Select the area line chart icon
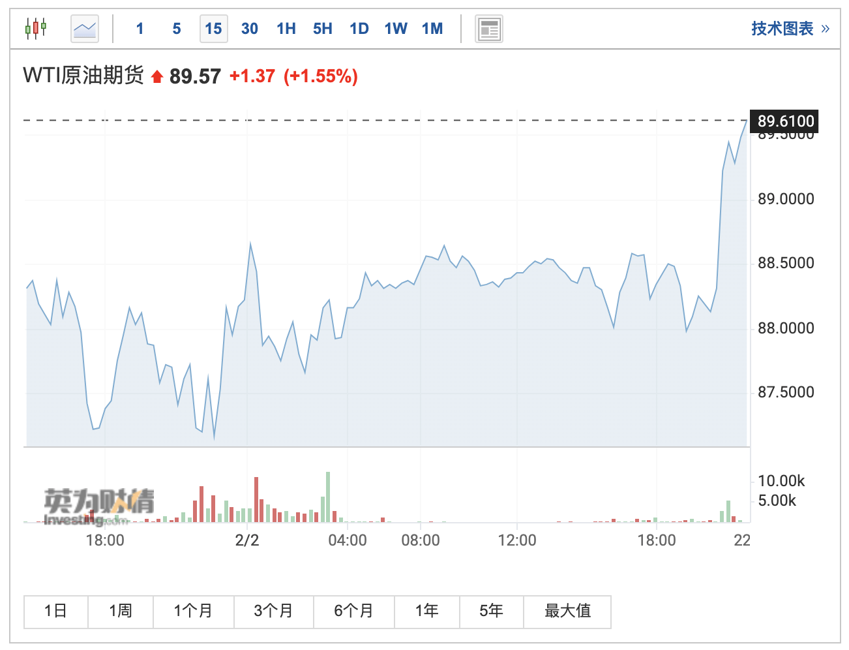The width and height of the screenshot is (849, 650). [85, 29]
